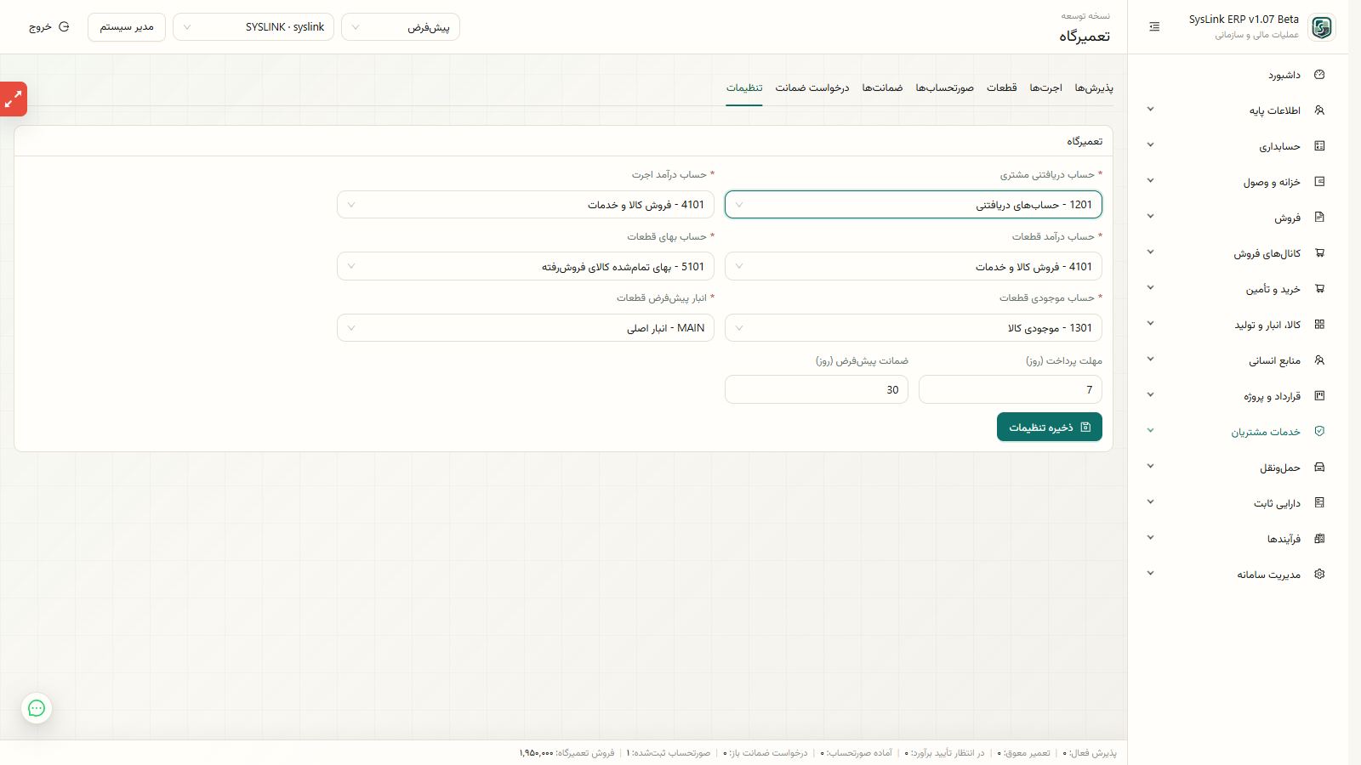
Task: Click پذیرش فعال status bar entry
Action: 1090,753
